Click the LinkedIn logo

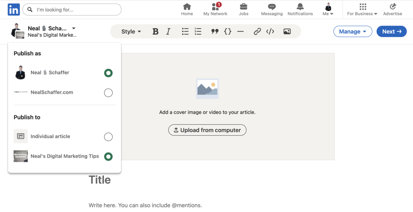coord(14,10)
